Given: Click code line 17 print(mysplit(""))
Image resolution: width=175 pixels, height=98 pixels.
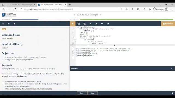Looking at the screenshot, I should [85, 56].
